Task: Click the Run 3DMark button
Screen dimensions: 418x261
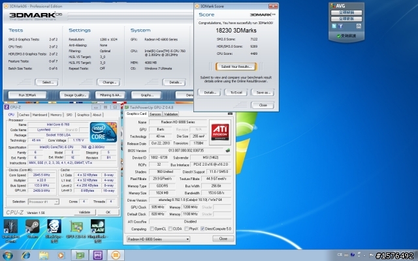Action: (27, 95)
